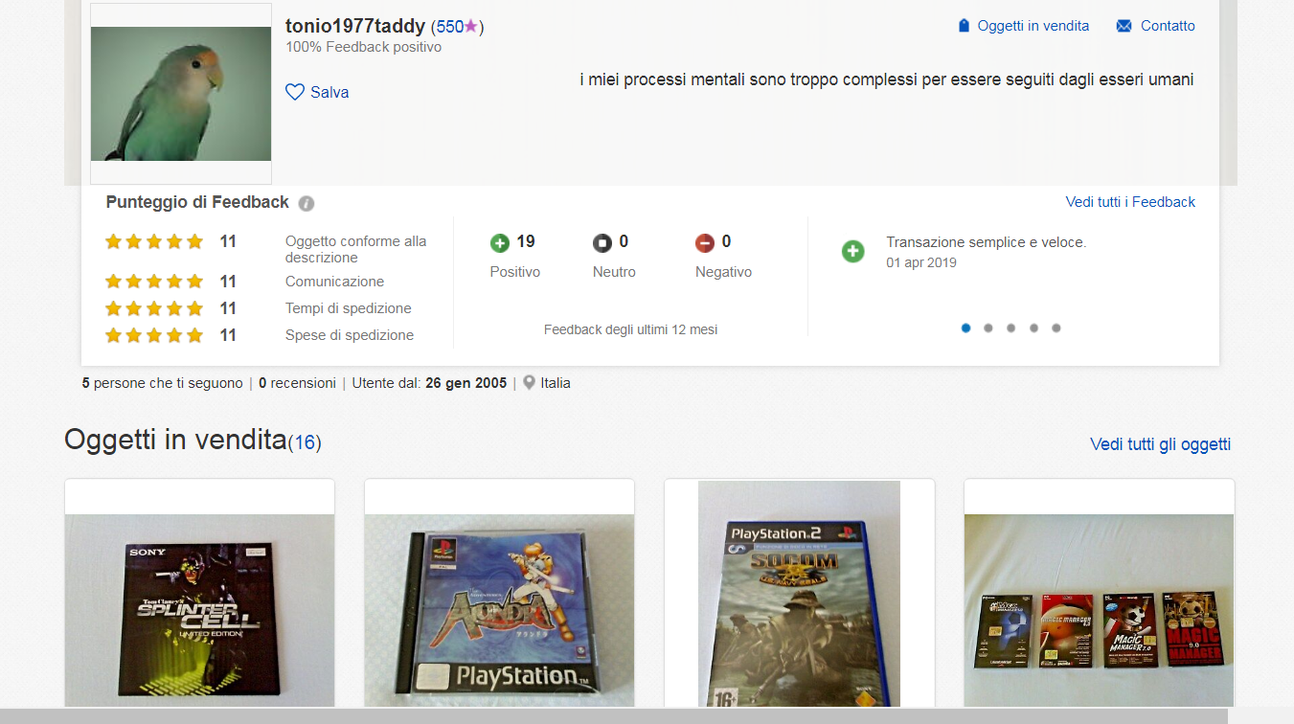Open the Alundra PlayStation game thumbnail
Image resolution: width=1294 pixels, height=724 pixels.
(499, 610)
